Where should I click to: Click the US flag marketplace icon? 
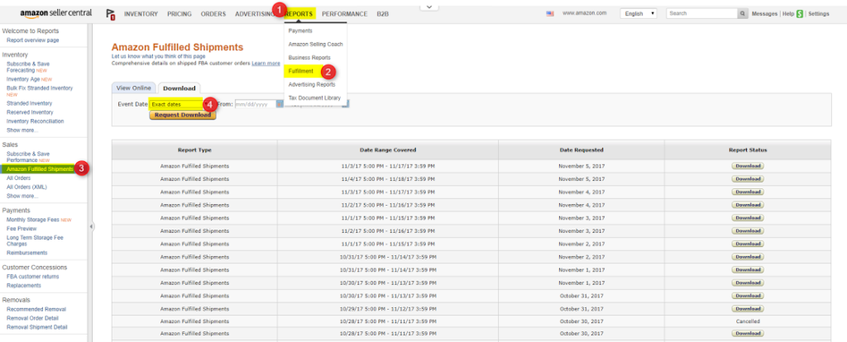[x=550, y=14]
